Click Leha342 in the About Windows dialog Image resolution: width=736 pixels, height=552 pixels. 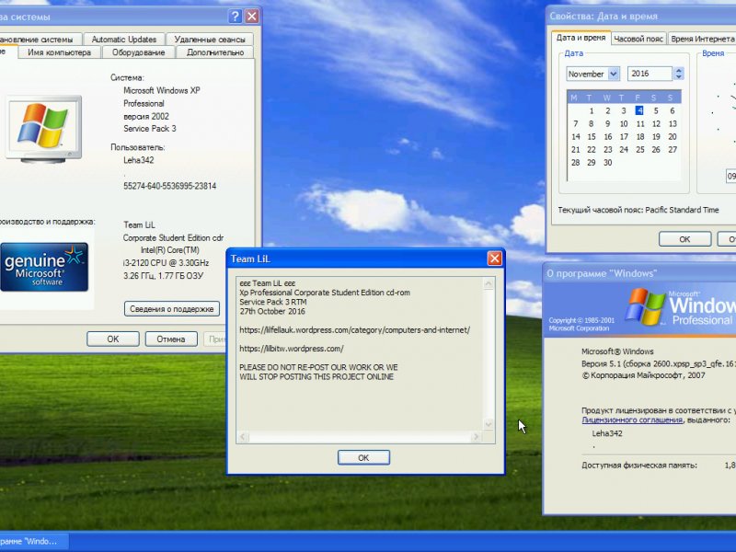click(607, 433)
